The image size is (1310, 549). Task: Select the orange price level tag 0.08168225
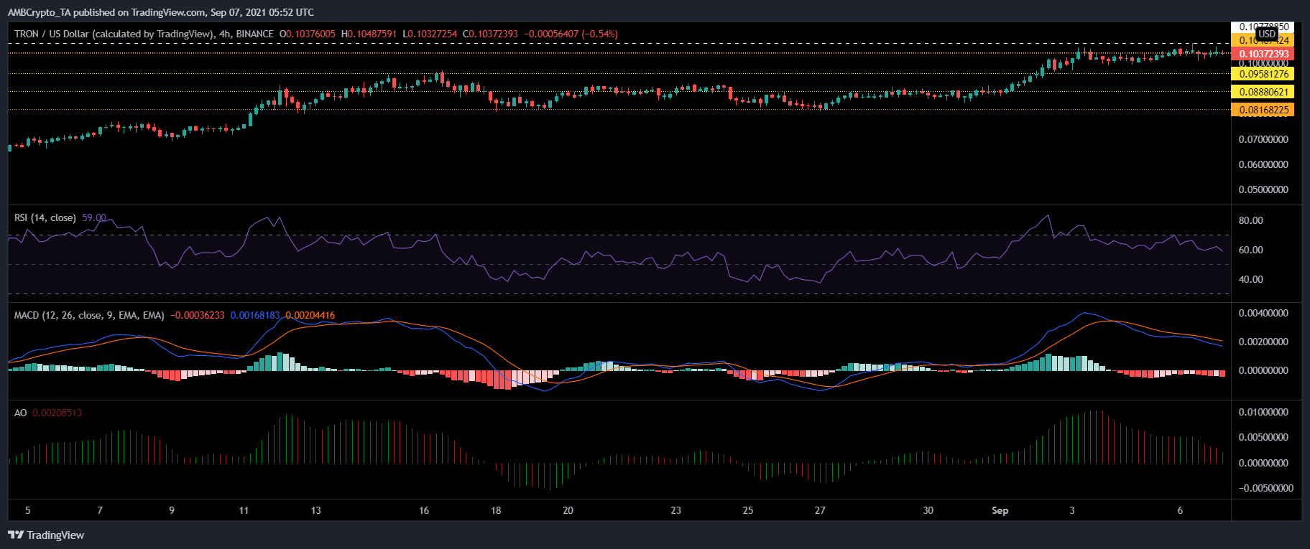pyautogui.click(x=1263, y=110)
